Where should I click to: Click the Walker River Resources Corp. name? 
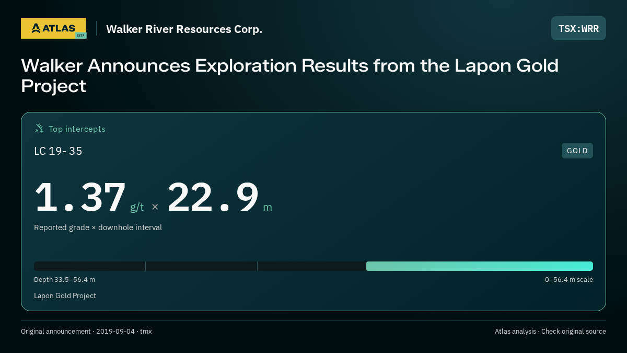184,29
